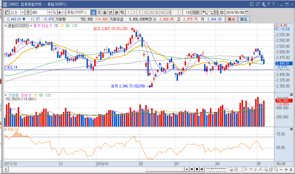Image resolution: width=295 pixels, height=174 pixels.
Task: Click the 매수 buy button
Action: (231, 19)
